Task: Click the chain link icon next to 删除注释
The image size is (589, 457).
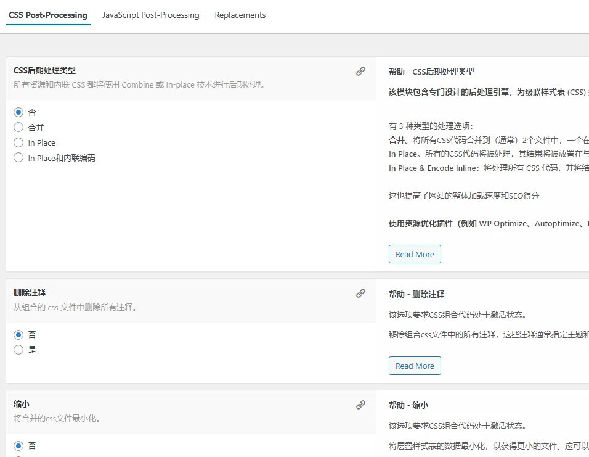Action: 360,293
